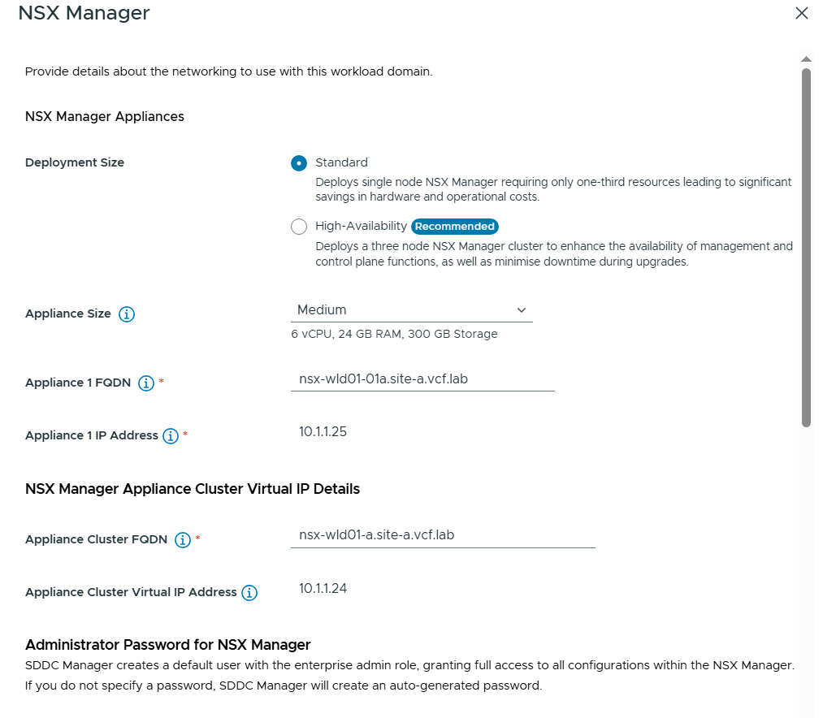Show info for Appliance Cluster FQDN
This screenshot has width=823, height=718.
click(x=183, y=540)
